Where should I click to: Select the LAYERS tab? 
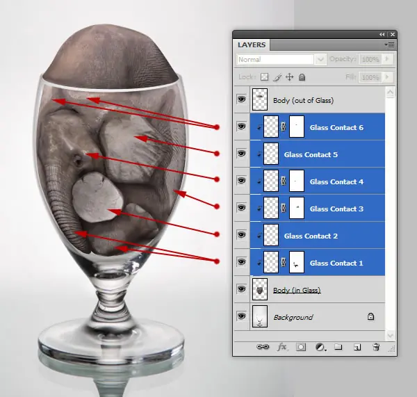tap(252, 44)
